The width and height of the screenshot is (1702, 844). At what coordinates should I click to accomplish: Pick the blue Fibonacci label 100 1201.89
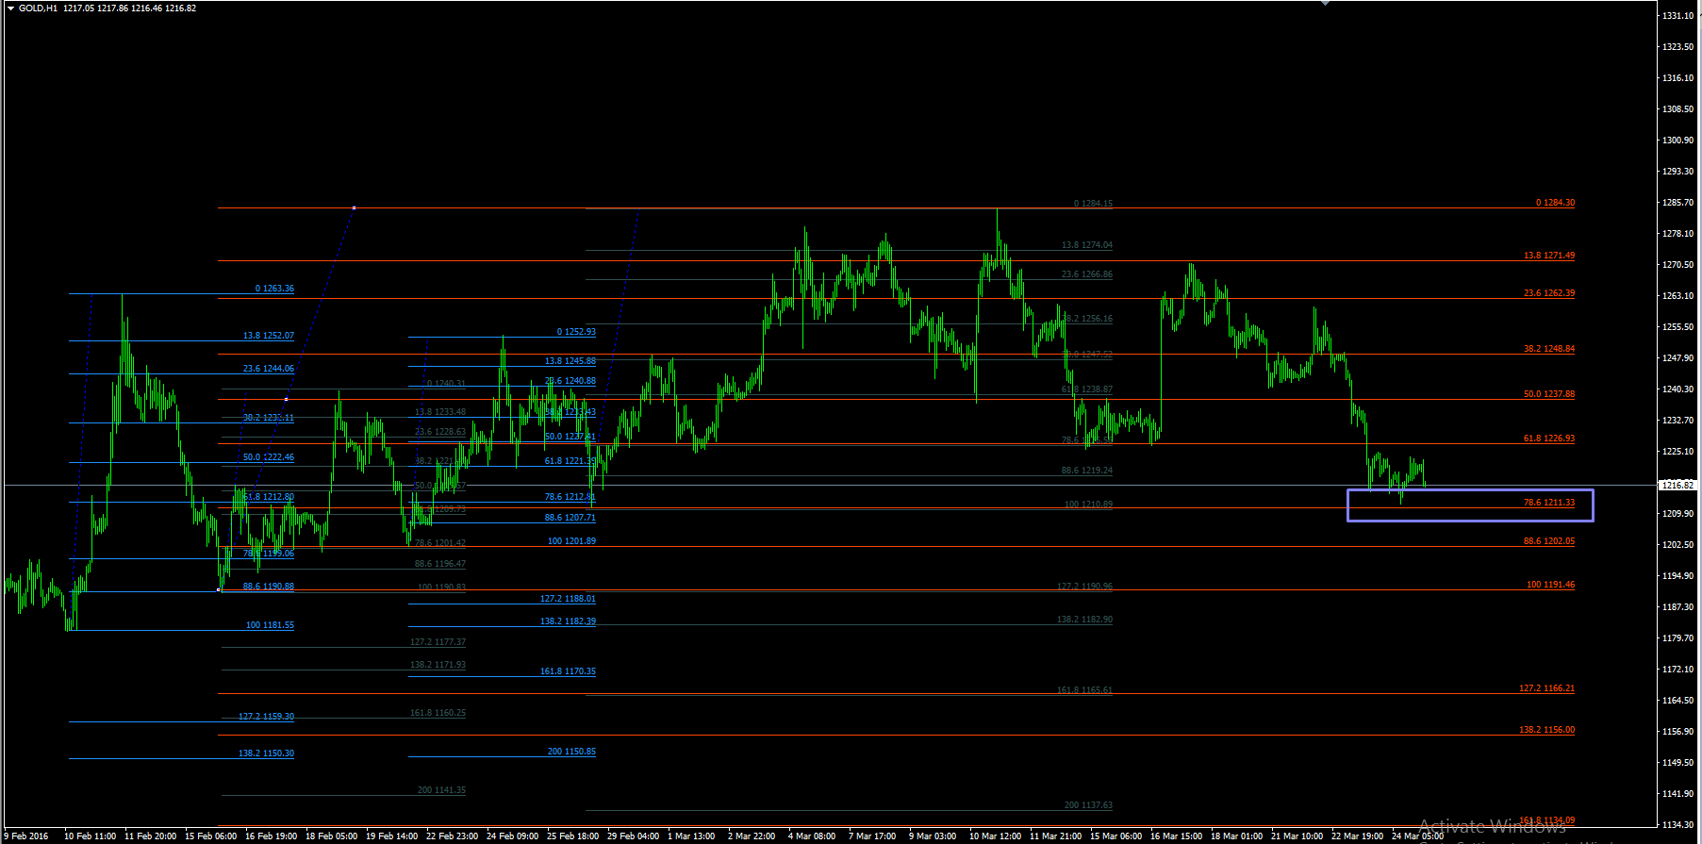571,541
